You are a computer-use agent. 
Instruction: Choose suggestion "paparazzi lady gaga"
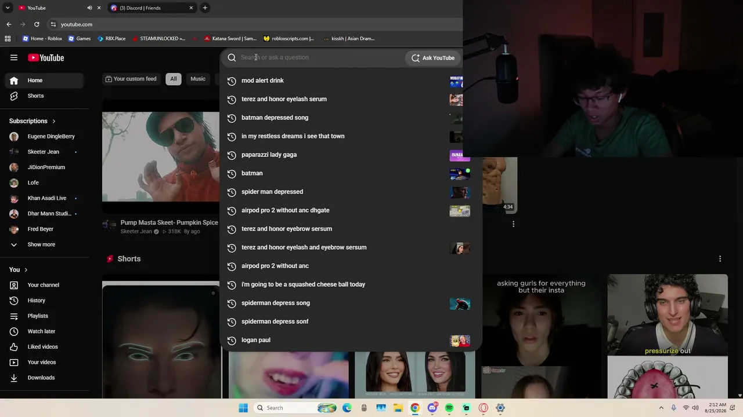[x=351, y=155]
